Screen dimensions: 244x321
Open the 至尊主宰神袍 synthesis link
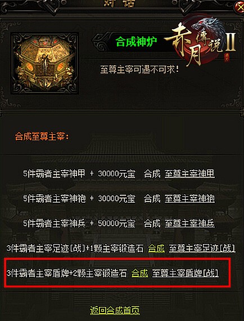189,199
